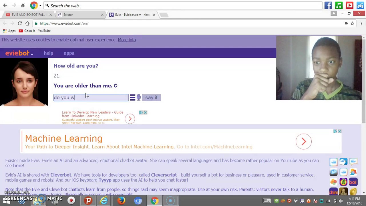Reload the Eviebot page
Viewport: 366px width, 206px height.
(x=20, y=23)
